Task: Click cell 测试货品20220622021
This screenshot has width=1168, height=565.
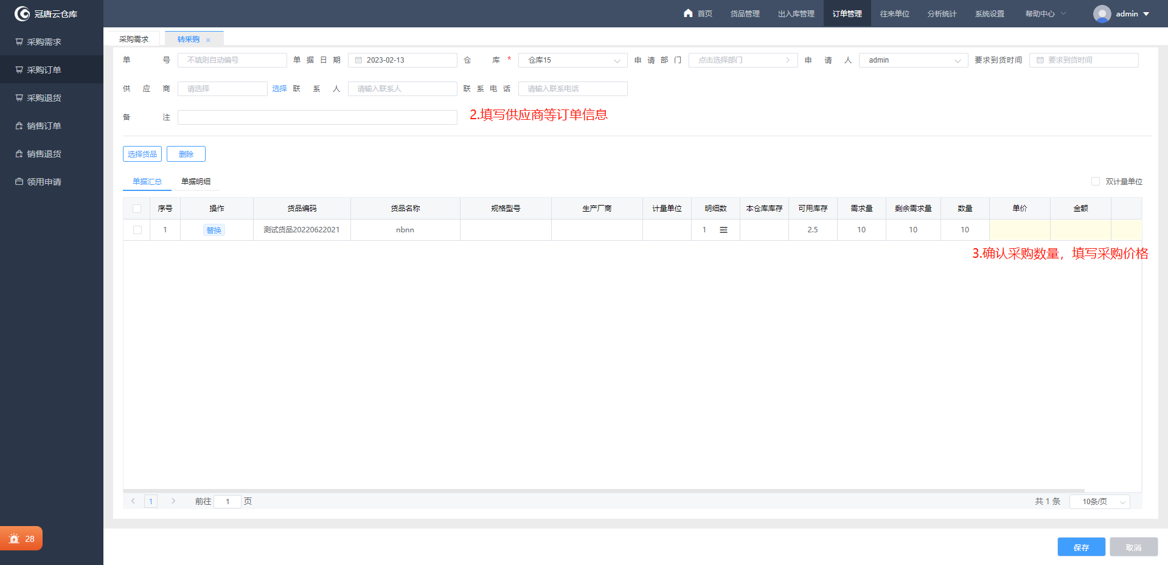Action: (302, 230)
